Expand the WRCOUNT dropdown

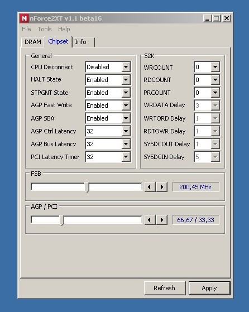(x=215, y=67)
